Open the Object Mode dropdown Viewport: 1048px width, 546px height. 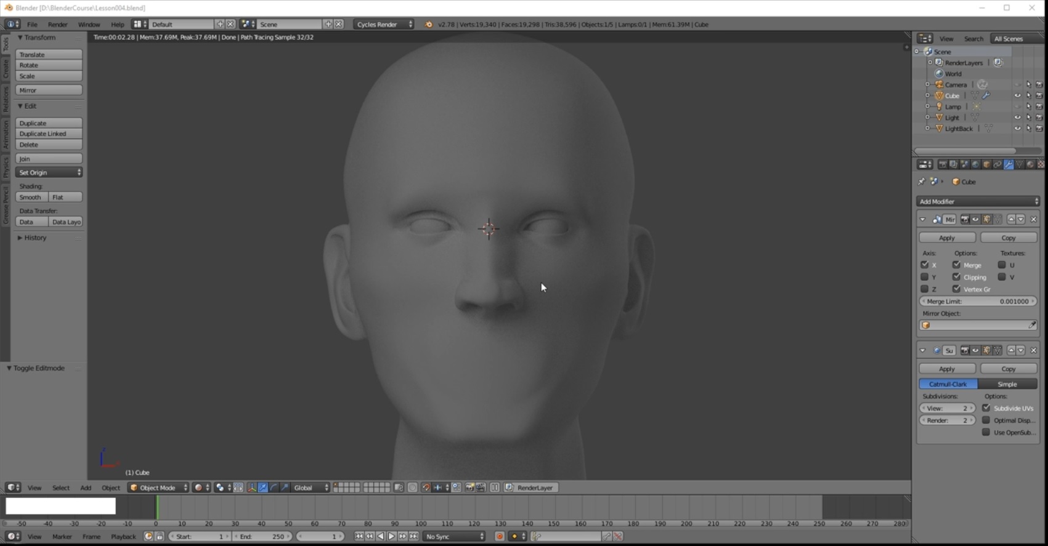click(x=158, y=488)
